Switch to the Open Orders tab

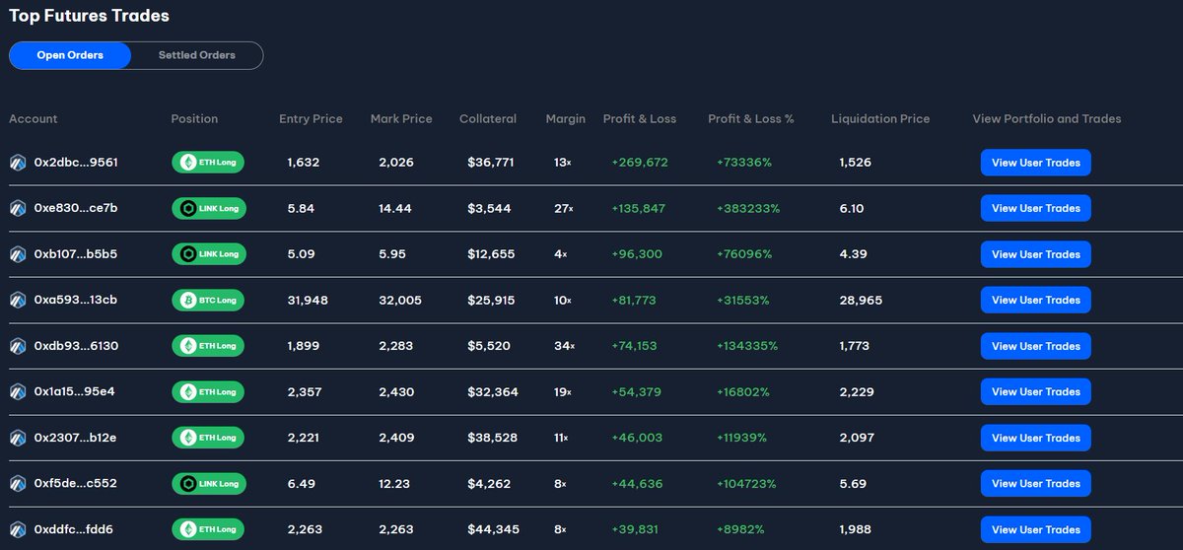point(70,55)
